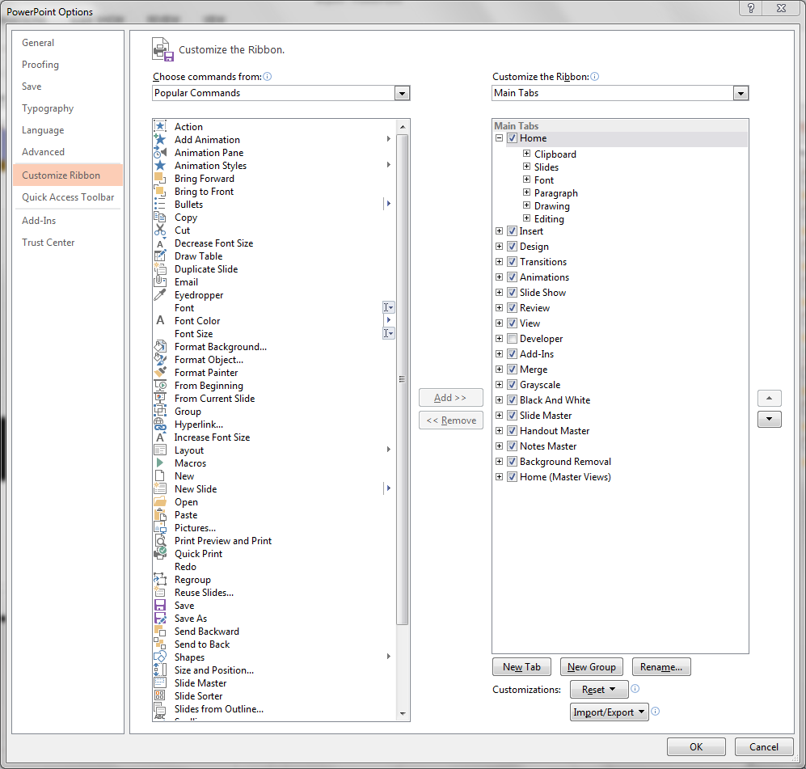Uncheck the Review tab checkbox
The height and width of the screenshot is (769, 806).
click(x=512, y=307)
